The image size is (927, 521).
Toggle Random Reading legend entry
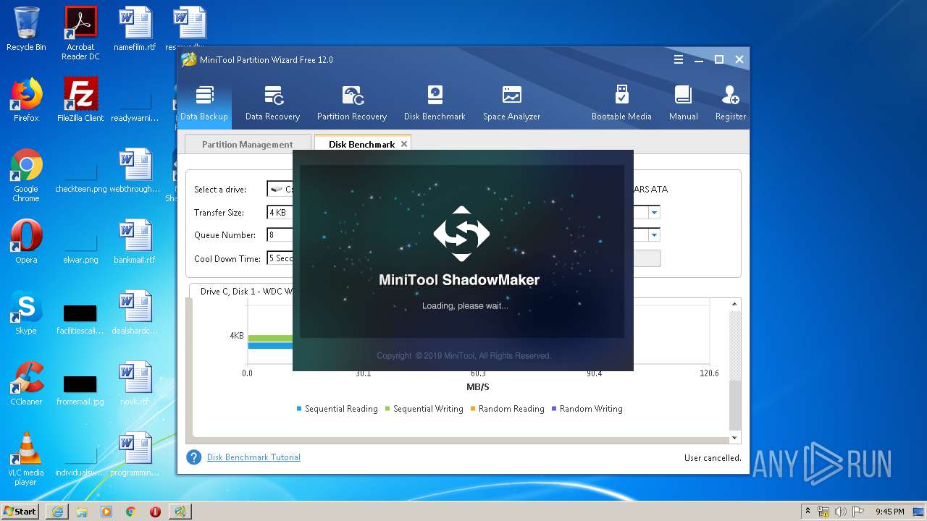tap(508, 409)
